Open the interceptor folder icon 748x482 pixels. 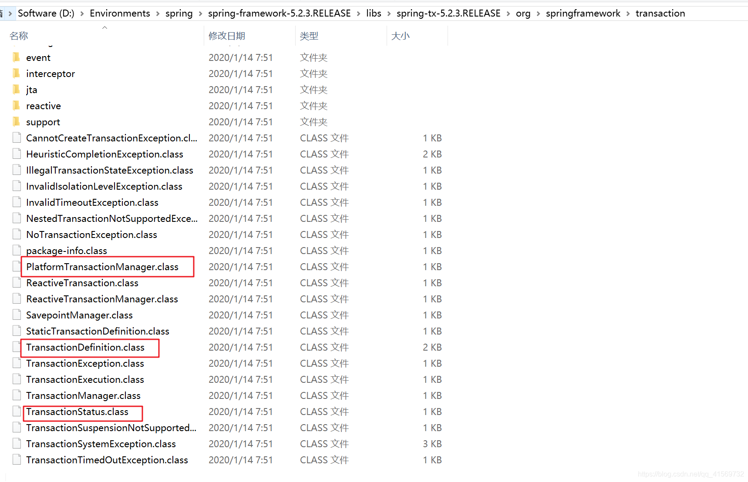pyautogui.click(x=17, y=74)
